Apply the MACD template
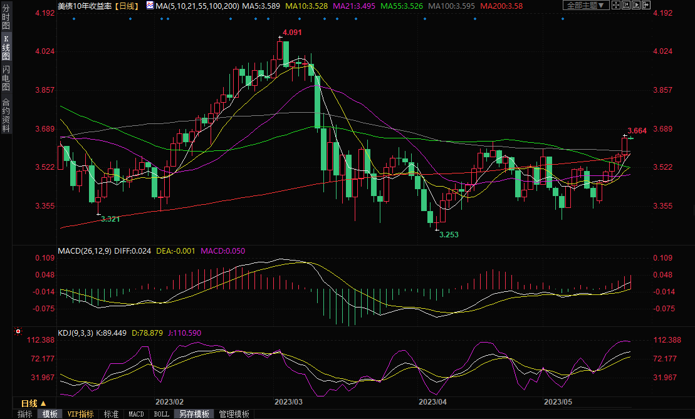Screen dimensions: 695x419 [x=136, y=414]
